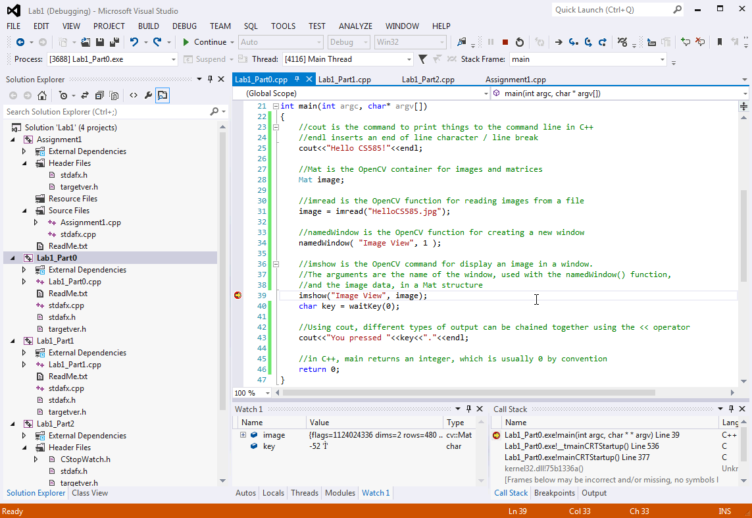
Task: Toggle the Pin icon on Watch 1 panel
Action: click(468, 409)
